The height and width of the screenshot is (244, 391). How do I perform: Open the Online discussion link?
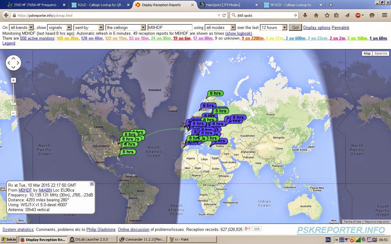coord(133,229)
